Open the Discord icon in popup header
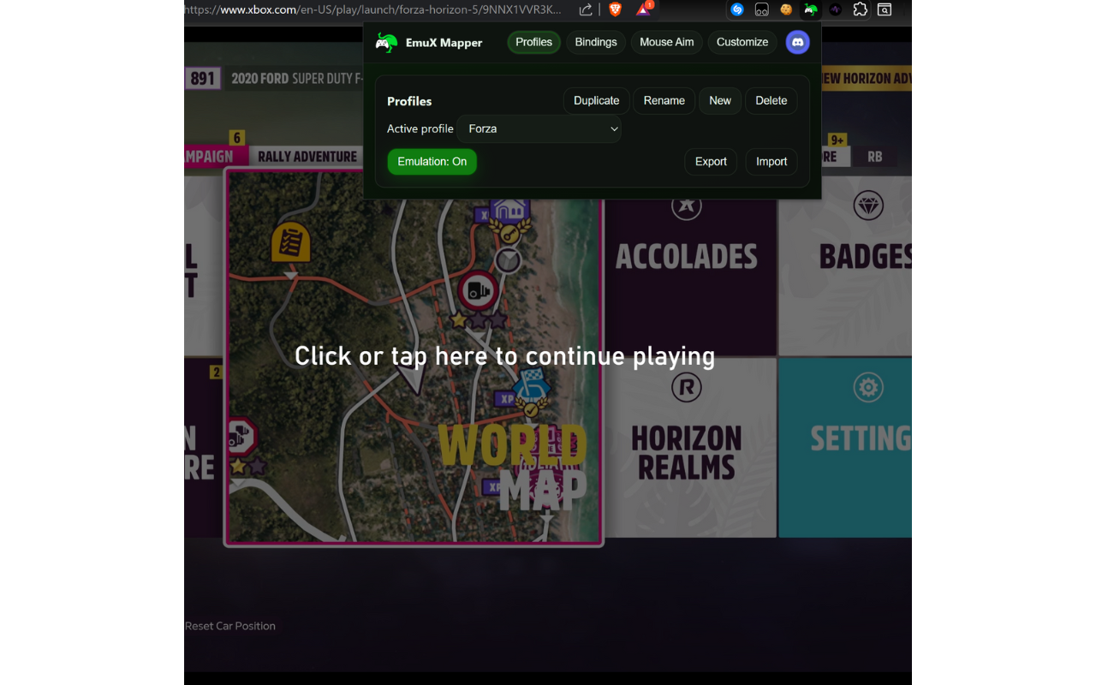1096x685 pixels. (797, 42)
